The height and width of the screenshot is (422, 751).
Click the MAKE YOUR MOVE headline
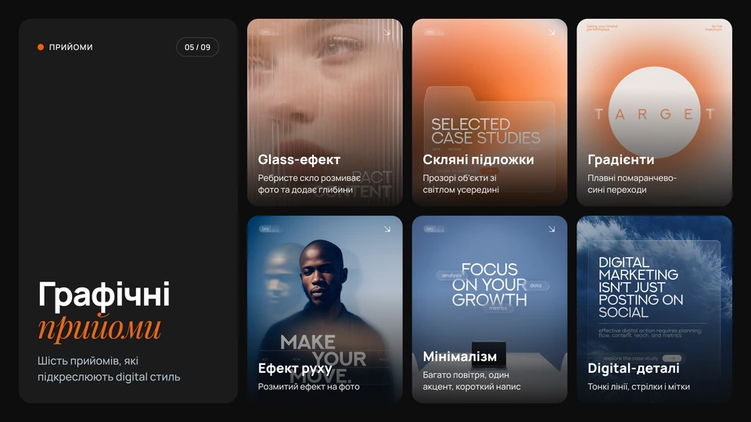tap(323, 358)
